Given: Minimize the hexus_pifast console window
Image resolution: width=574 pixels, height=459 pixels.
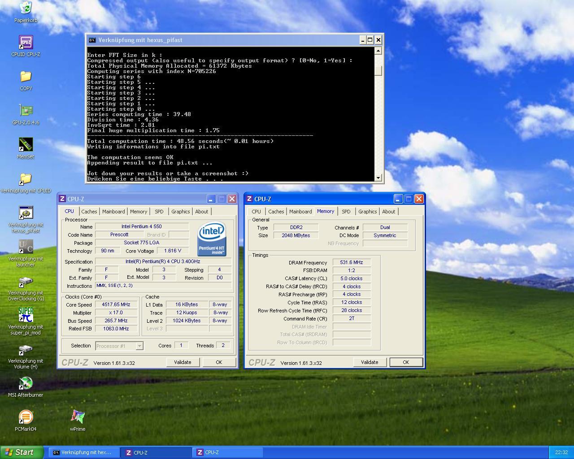Looking at the screenshot, I should tap(362, 40).
